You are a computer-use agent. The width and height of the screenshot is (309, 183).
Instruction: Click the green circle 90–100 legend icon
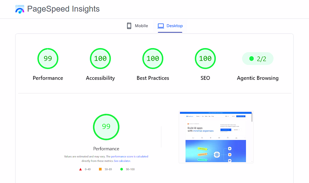click(122, 169)
